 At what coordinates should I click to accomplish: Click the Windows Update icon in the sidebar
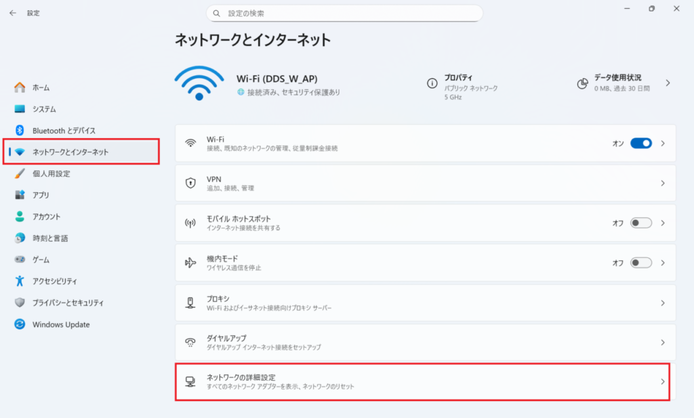[x=20, y=325]
